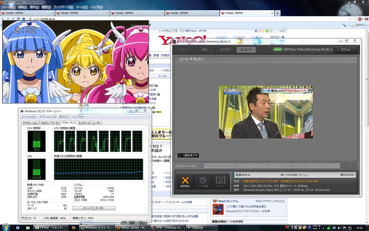
Task: Launch Firefox from the quick launch icon
Action: (x=74, y=228)
